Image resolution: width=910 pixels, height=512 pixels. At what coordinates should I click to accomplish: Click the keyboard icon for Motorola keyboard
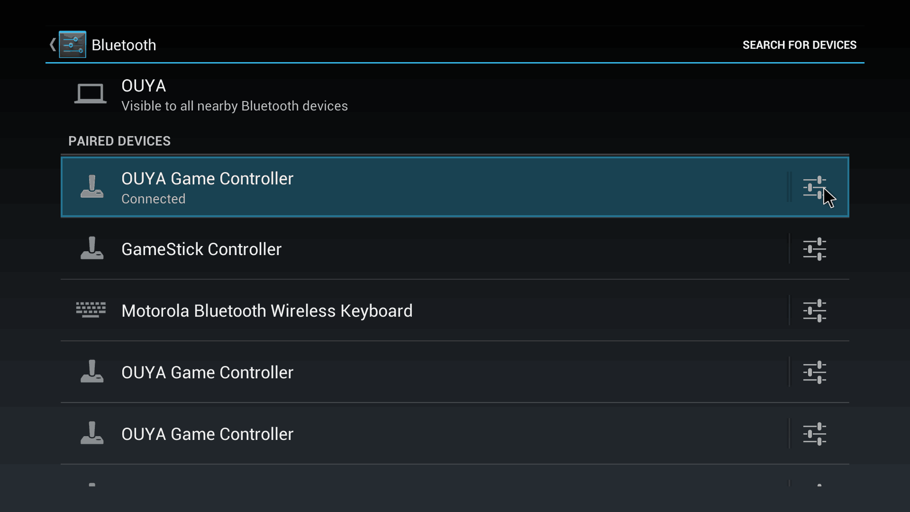coord(91,310)
